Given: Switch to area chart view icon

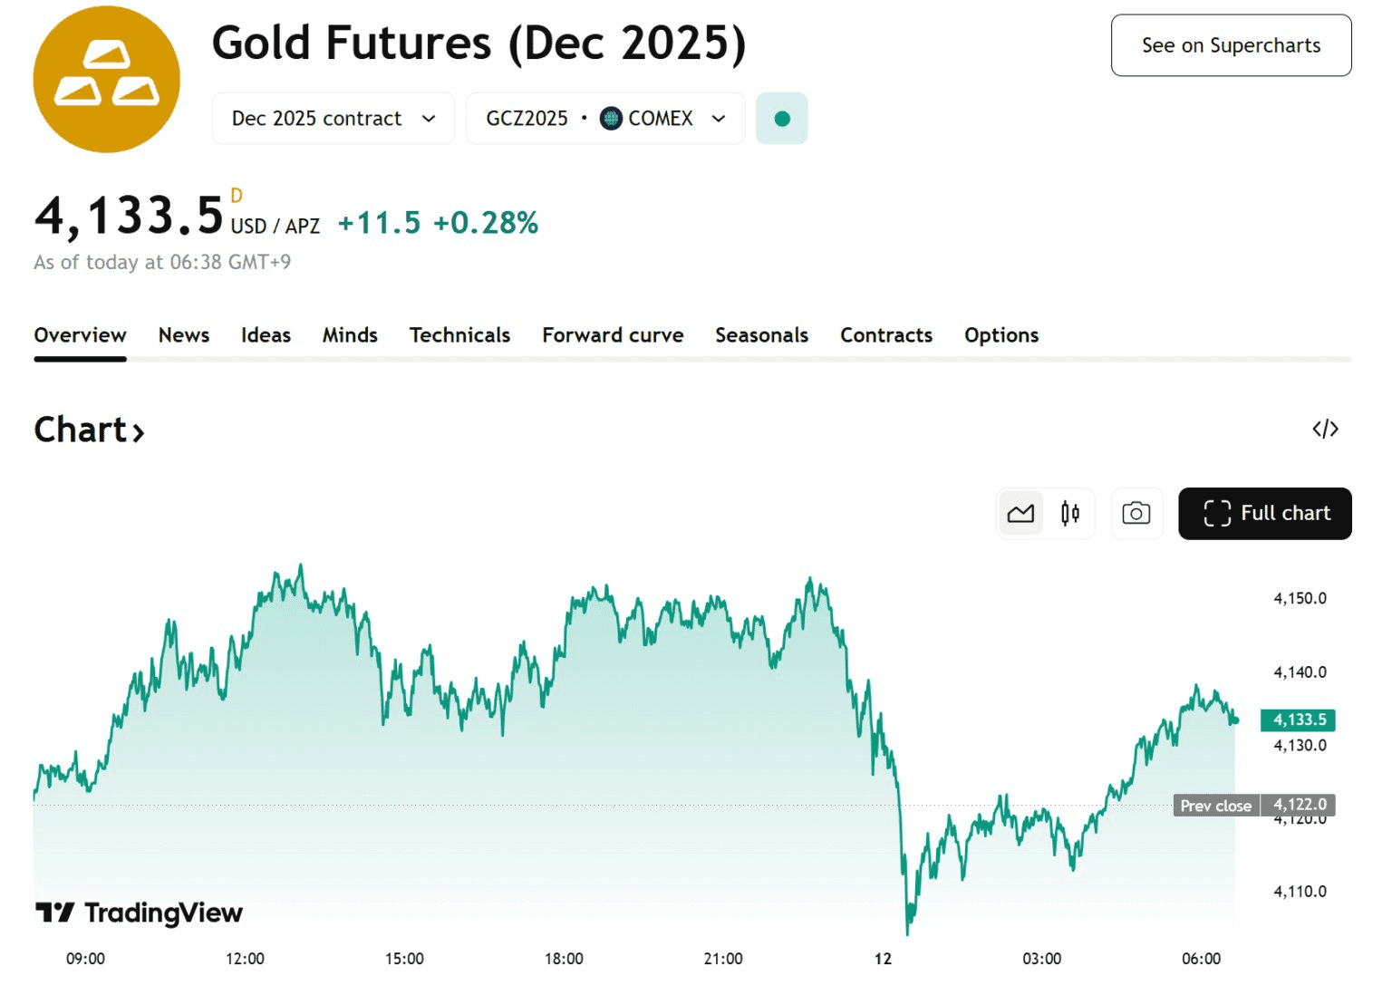Looking at the screenshot, I should (x=1020, y=514).
